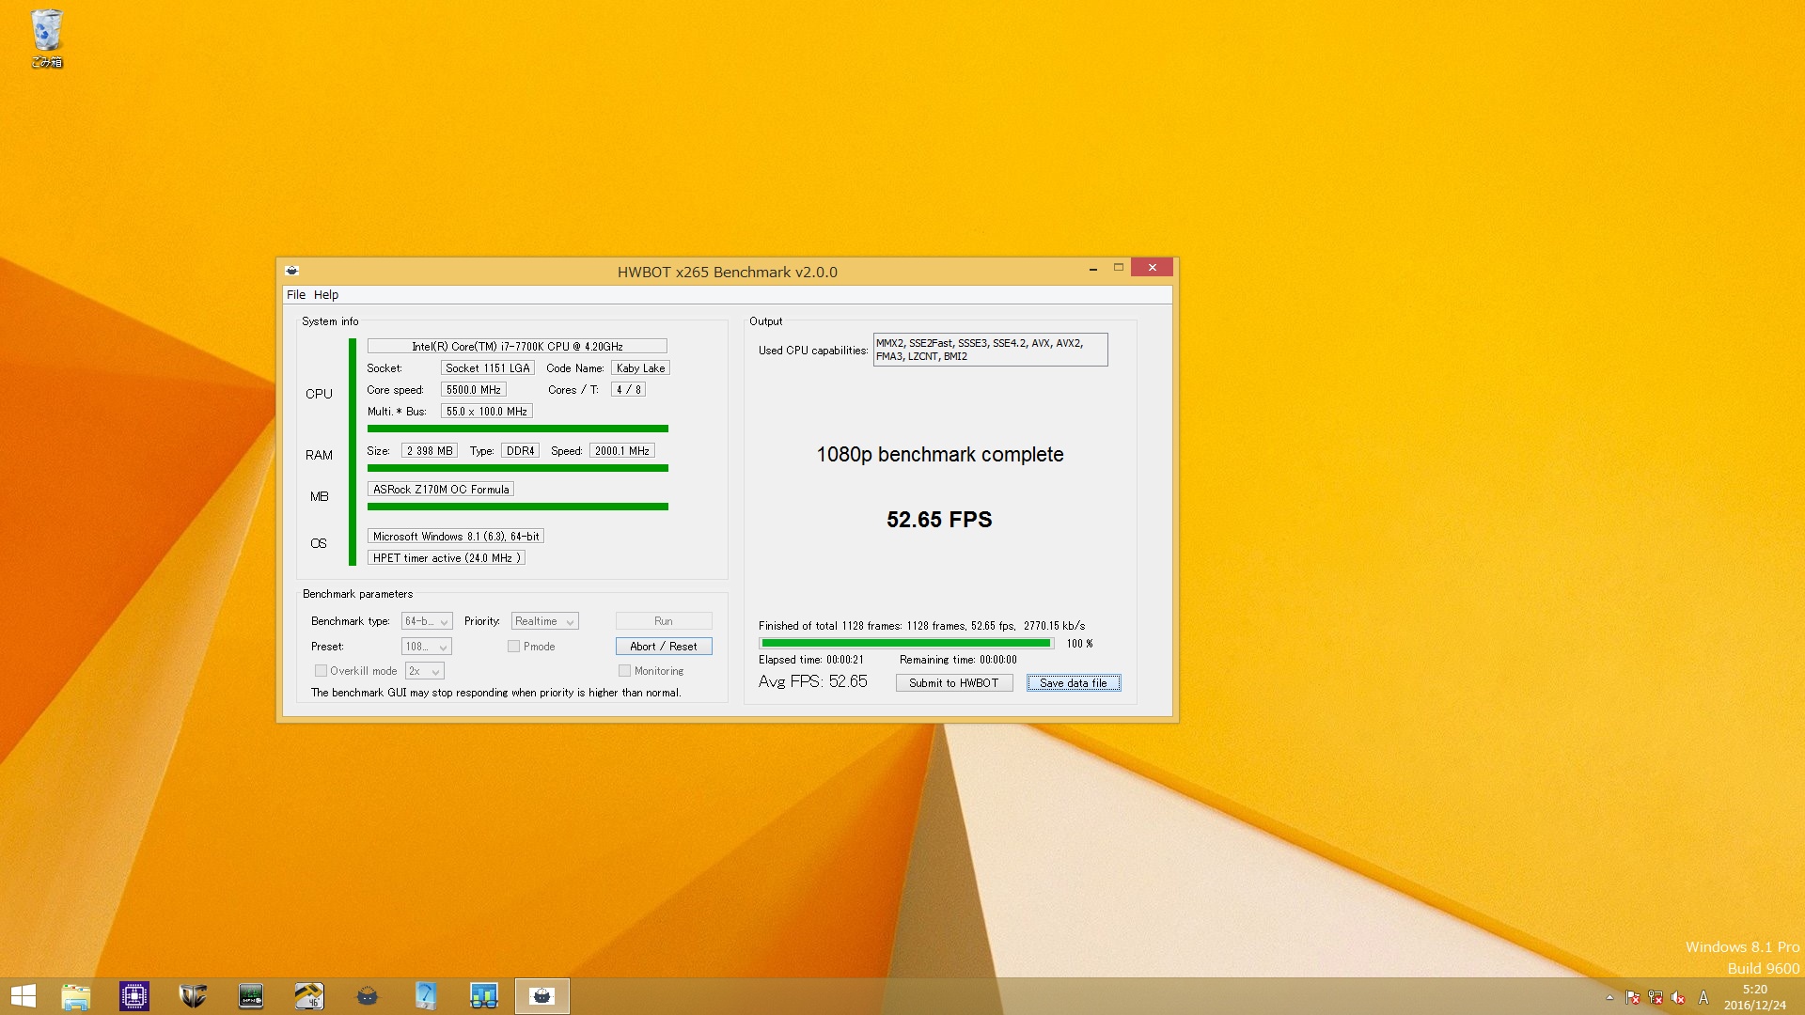Click the Microsoft Windows 8.1 OS field
This screenshot has height=1015, width=1805.
coord(456,537)
